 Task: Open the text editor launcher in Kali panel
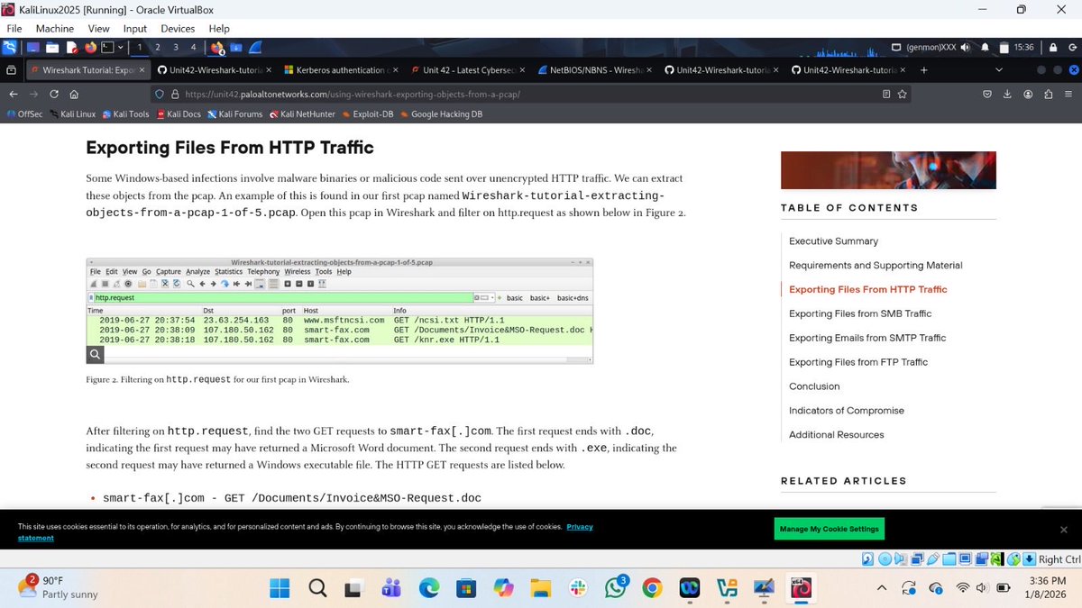[x=71, y=47]
